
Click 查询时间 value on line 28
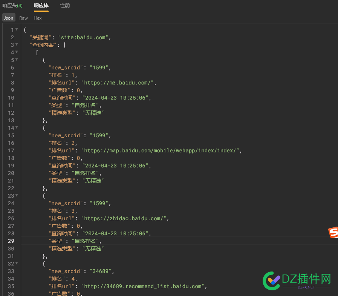pyautogui.click(x=115, y=233)
